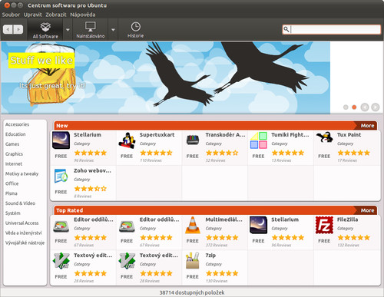384x297 pixels.
Task: Expand the All Software dropdown arrow
Action: point(68,30)
